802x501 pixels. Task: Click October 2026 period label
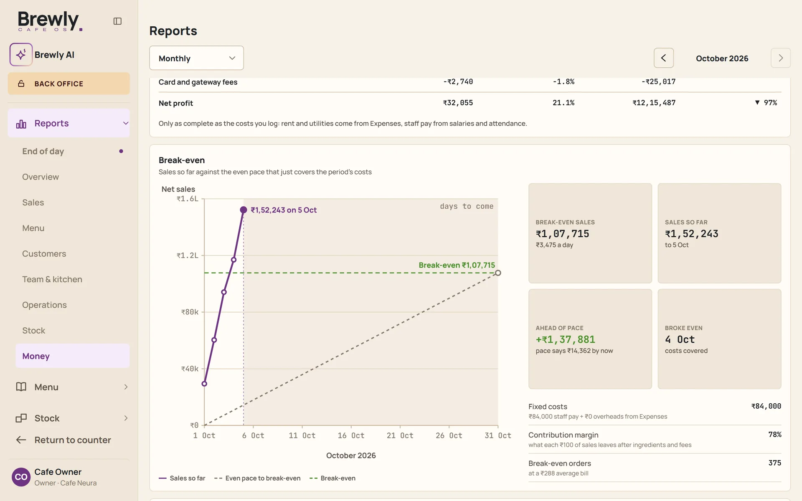click(722, 58)
